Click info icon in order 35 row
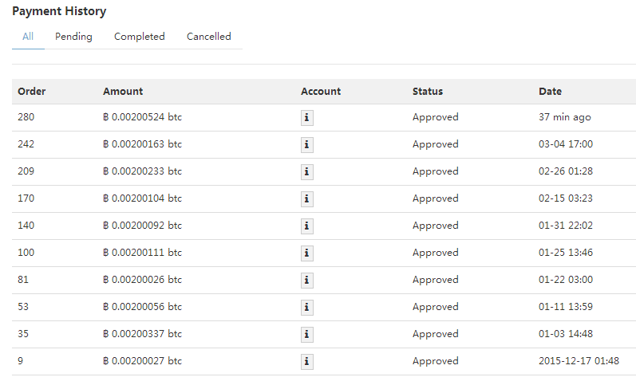Image resolution: width=636 pixels, height=385 pixels. (x=307, y=335)
